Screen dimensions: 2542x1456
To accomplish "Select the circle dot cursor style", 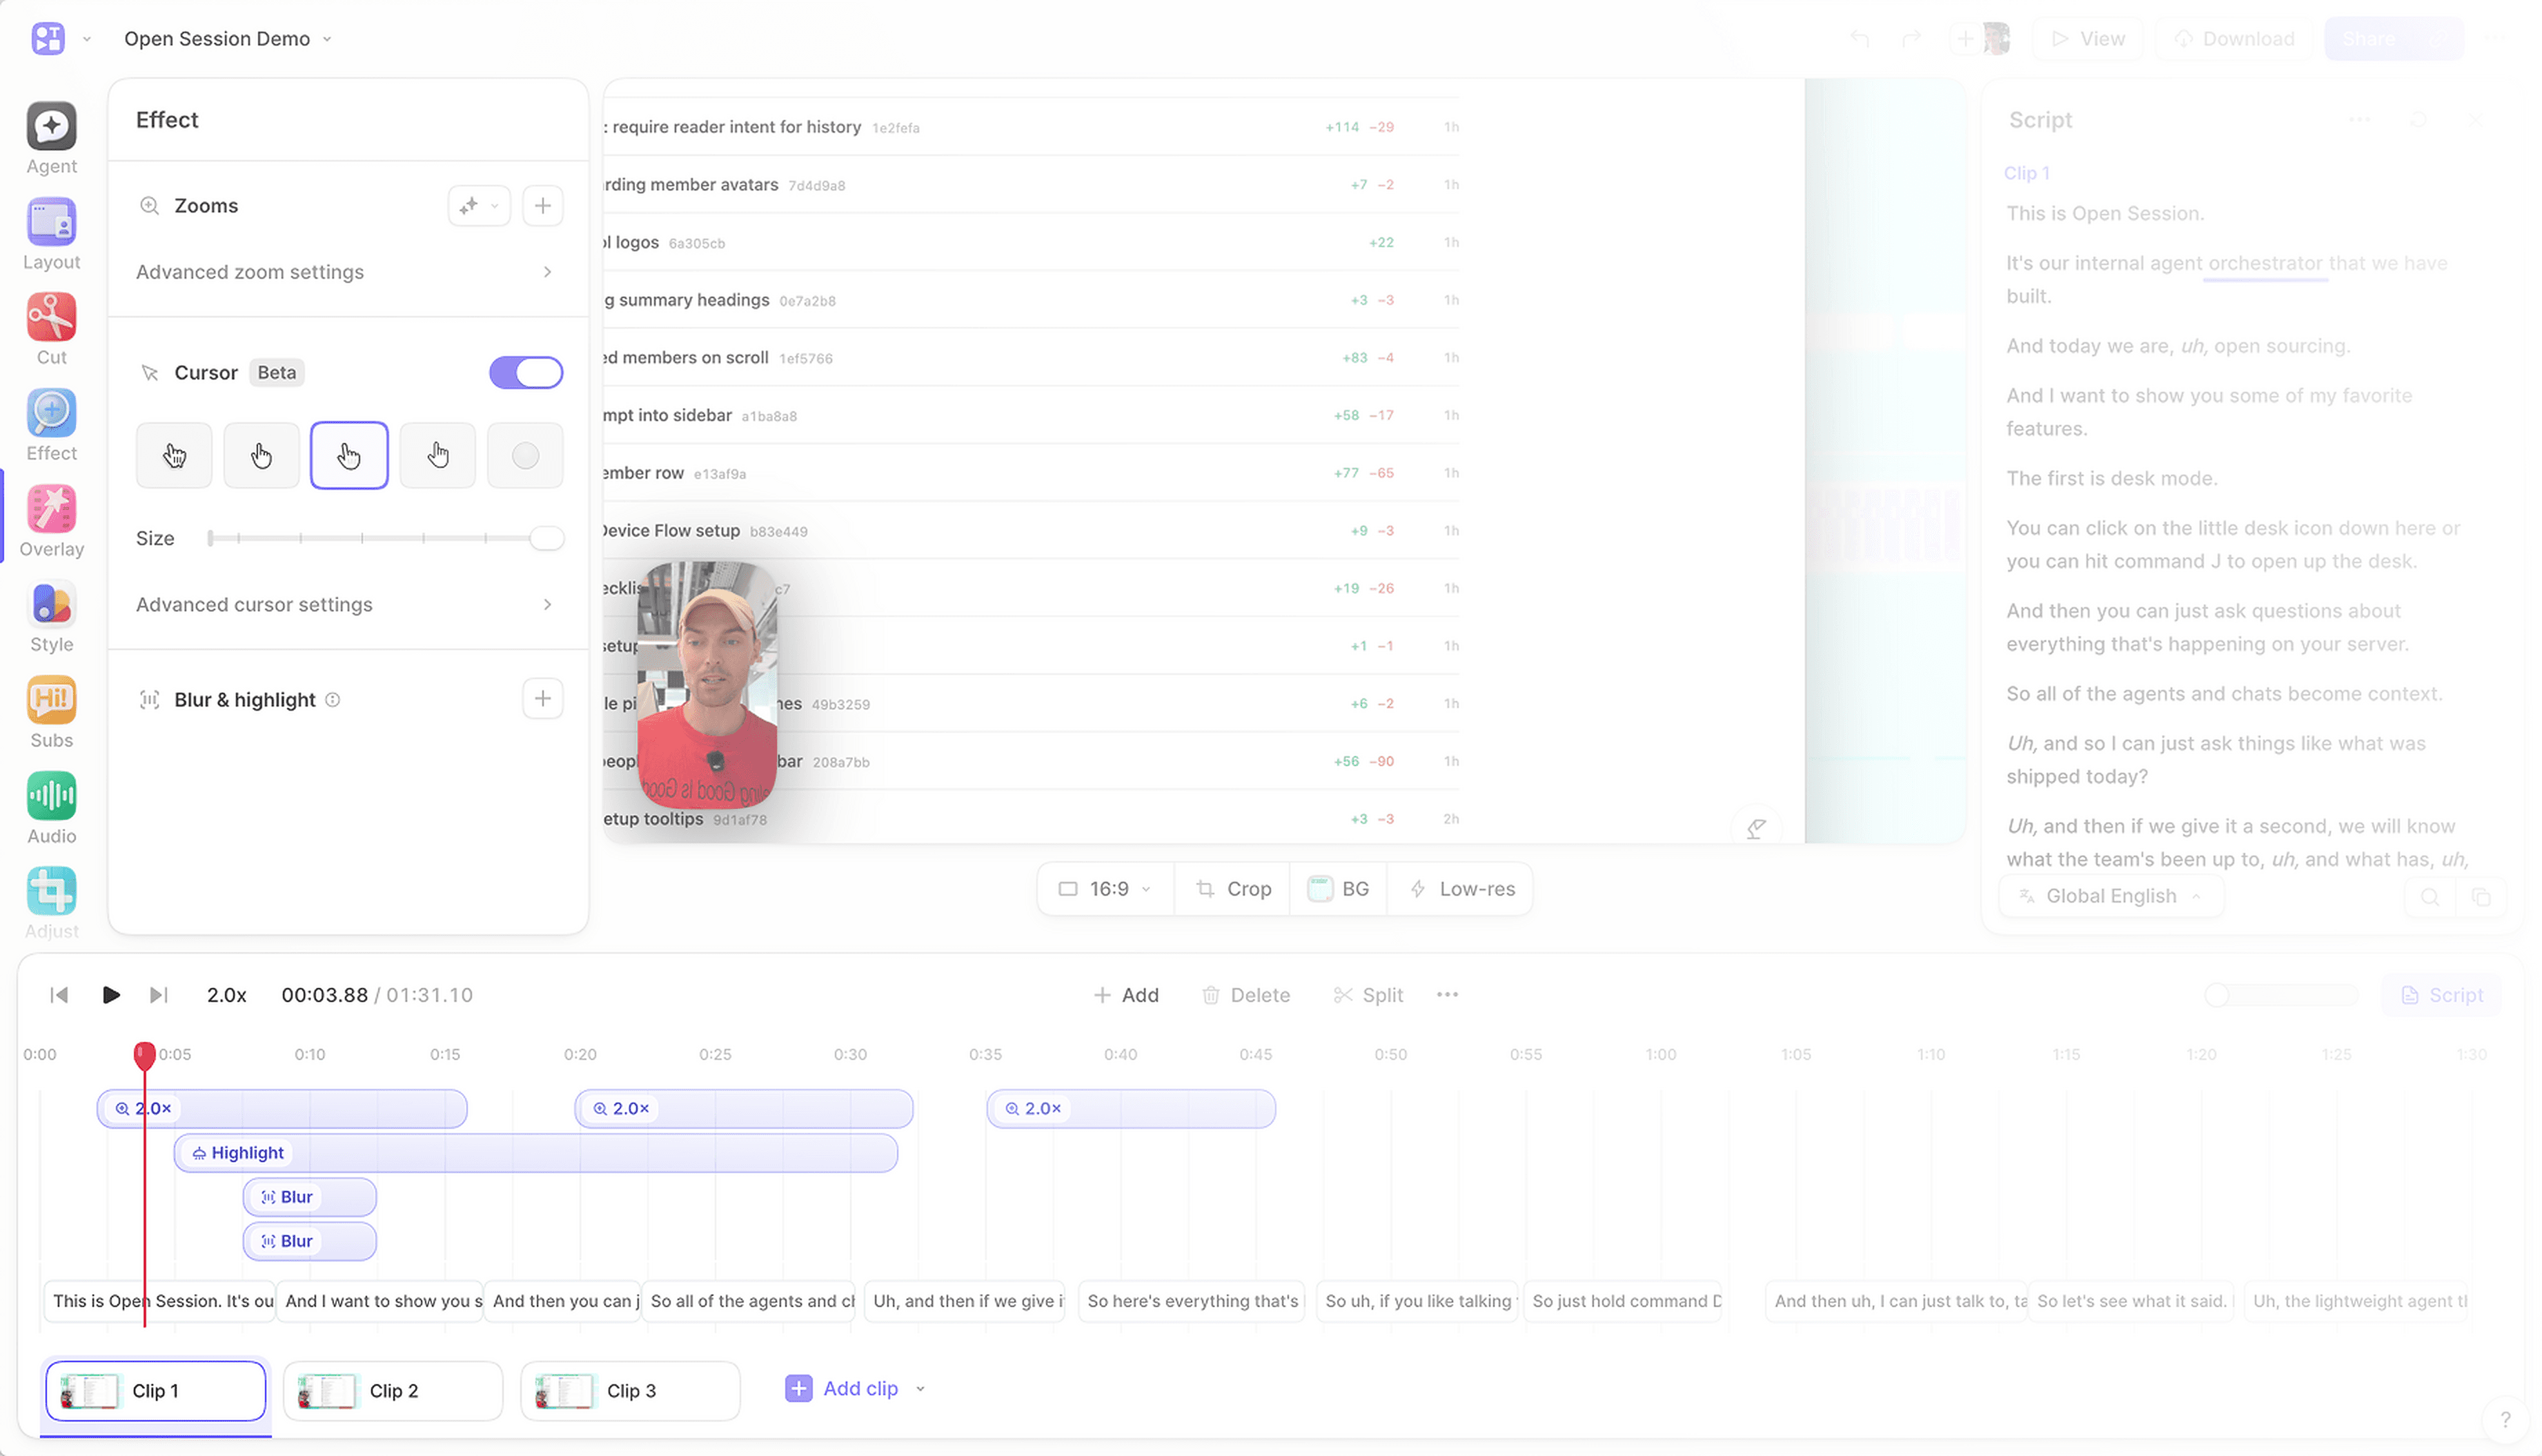I will [x=526, y=456].
